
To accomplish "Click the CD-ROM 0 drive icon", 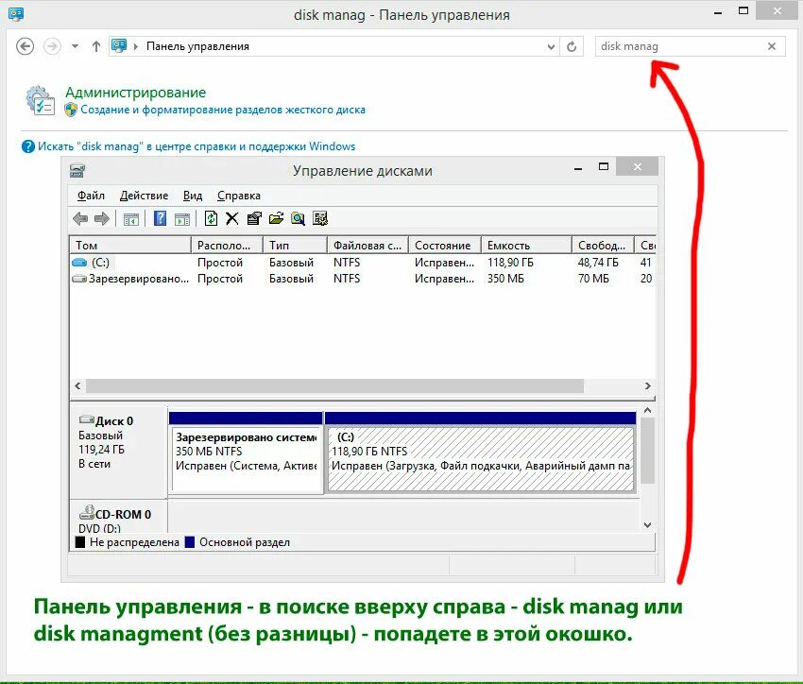I will (x=87, y=512).
